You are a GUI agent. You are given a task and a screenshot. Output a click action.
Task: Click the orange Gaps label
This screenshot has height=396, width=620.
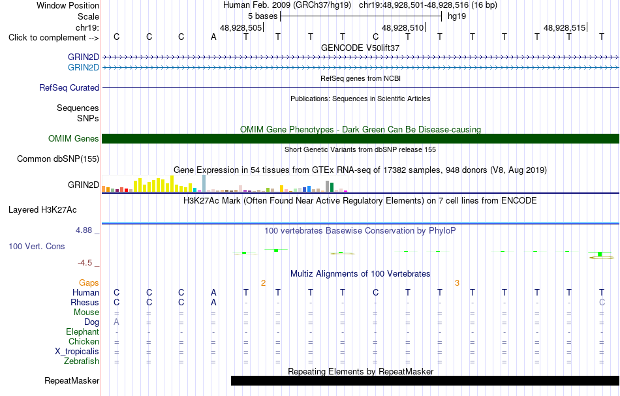pyautogui.click(x=89, y=282)
